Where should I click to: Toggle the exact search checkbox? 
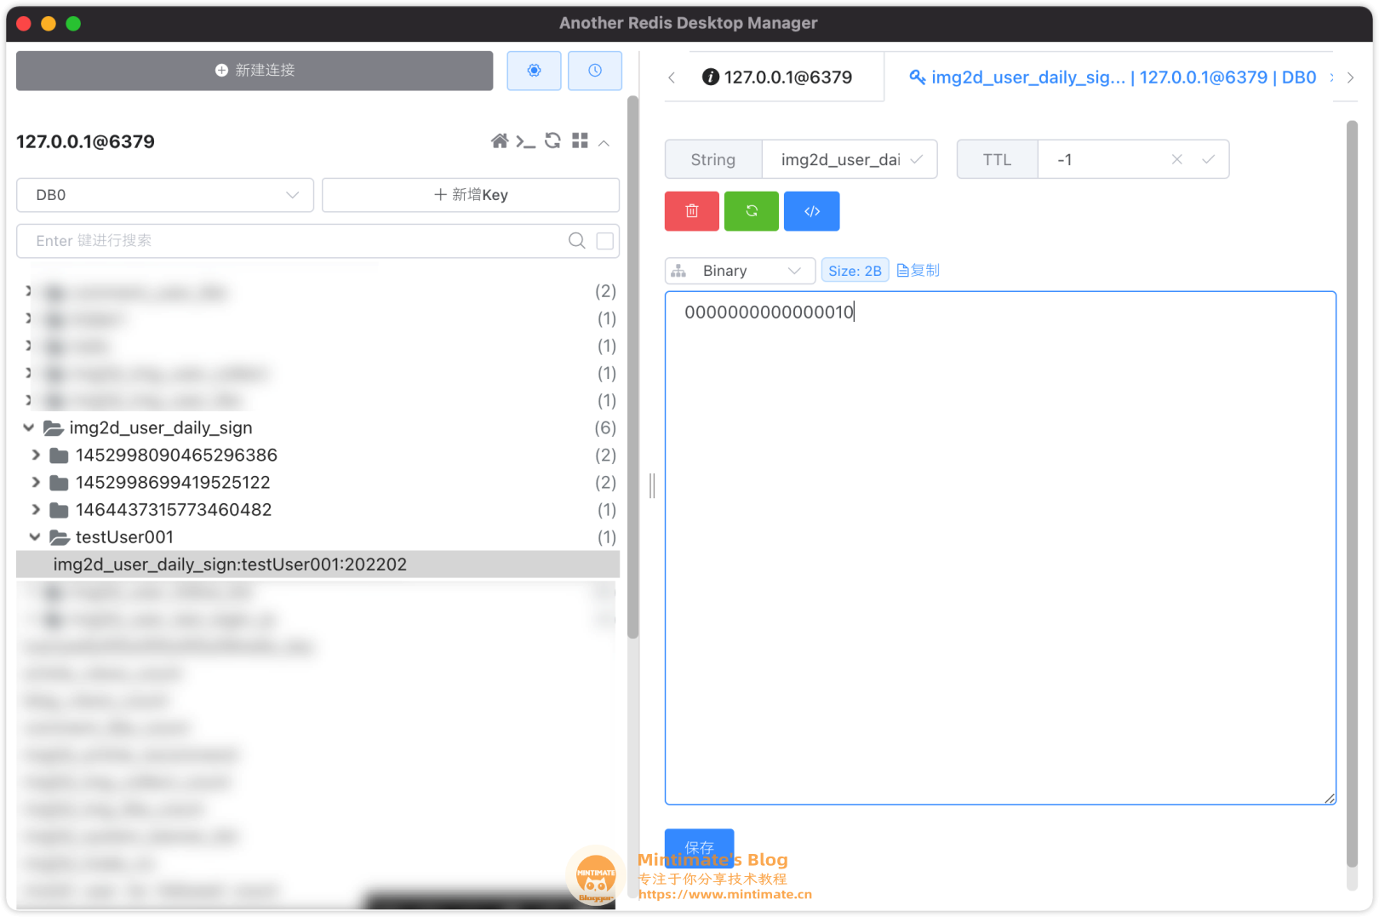pos(605,241)
